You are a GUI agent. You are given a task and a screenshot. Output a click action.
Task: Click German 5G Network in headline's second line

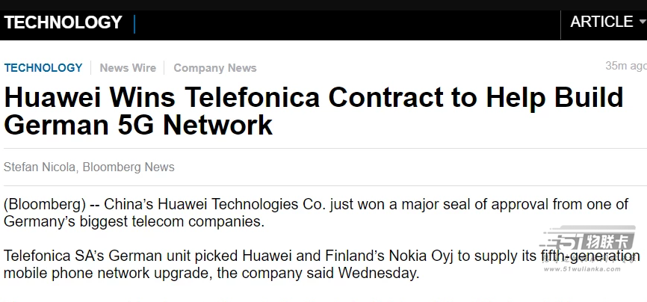pos(138,125)
